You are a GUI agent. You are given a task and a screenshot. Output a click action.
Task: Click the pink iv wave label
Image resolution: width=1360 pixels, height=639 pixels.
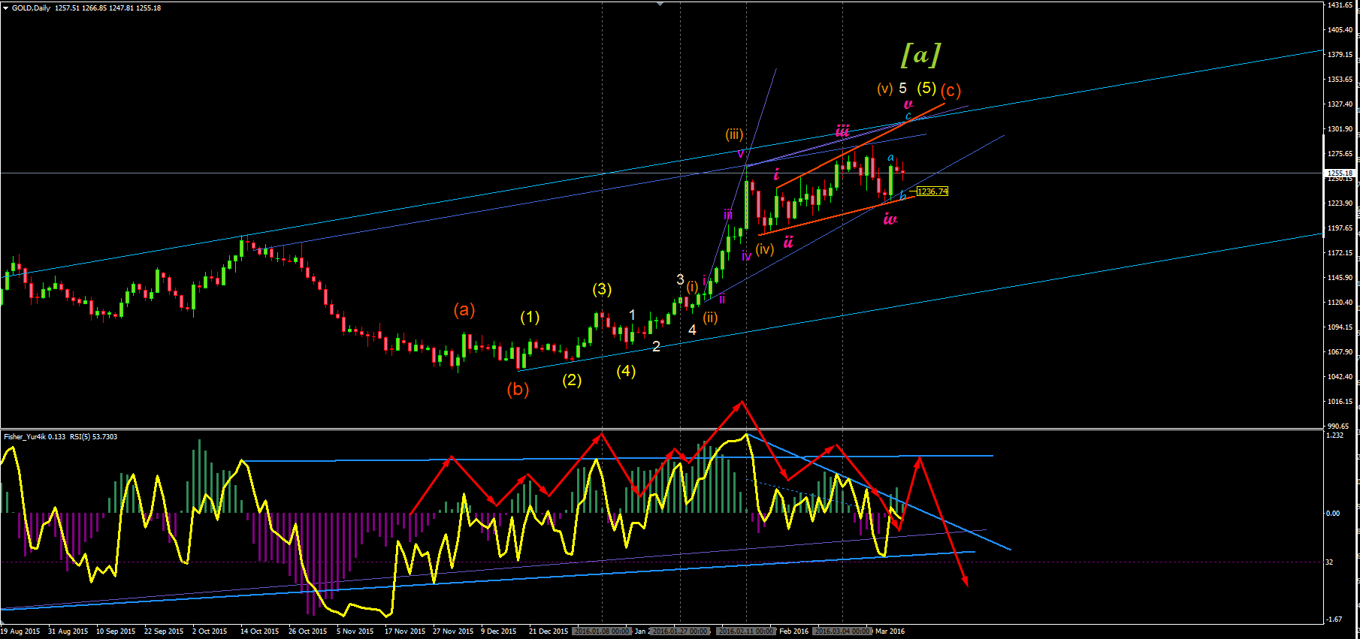[x=890, y=219]
